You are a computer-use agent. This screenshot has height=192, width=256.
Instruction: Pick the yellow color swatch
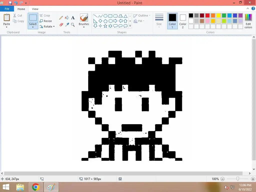click(x=218, y=15)
